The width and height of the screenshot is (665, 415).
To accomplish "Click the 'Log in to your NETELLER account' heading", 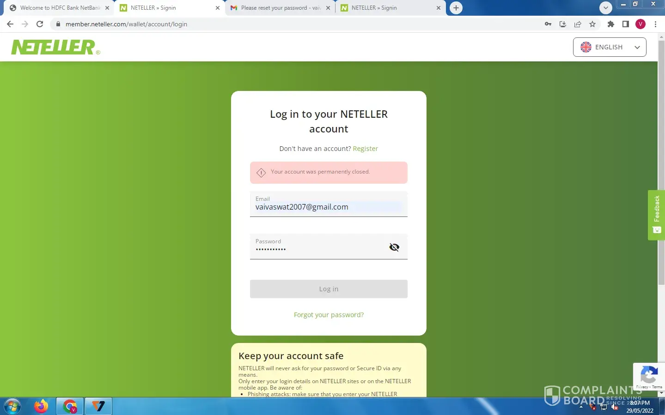I will pos(329,121).
